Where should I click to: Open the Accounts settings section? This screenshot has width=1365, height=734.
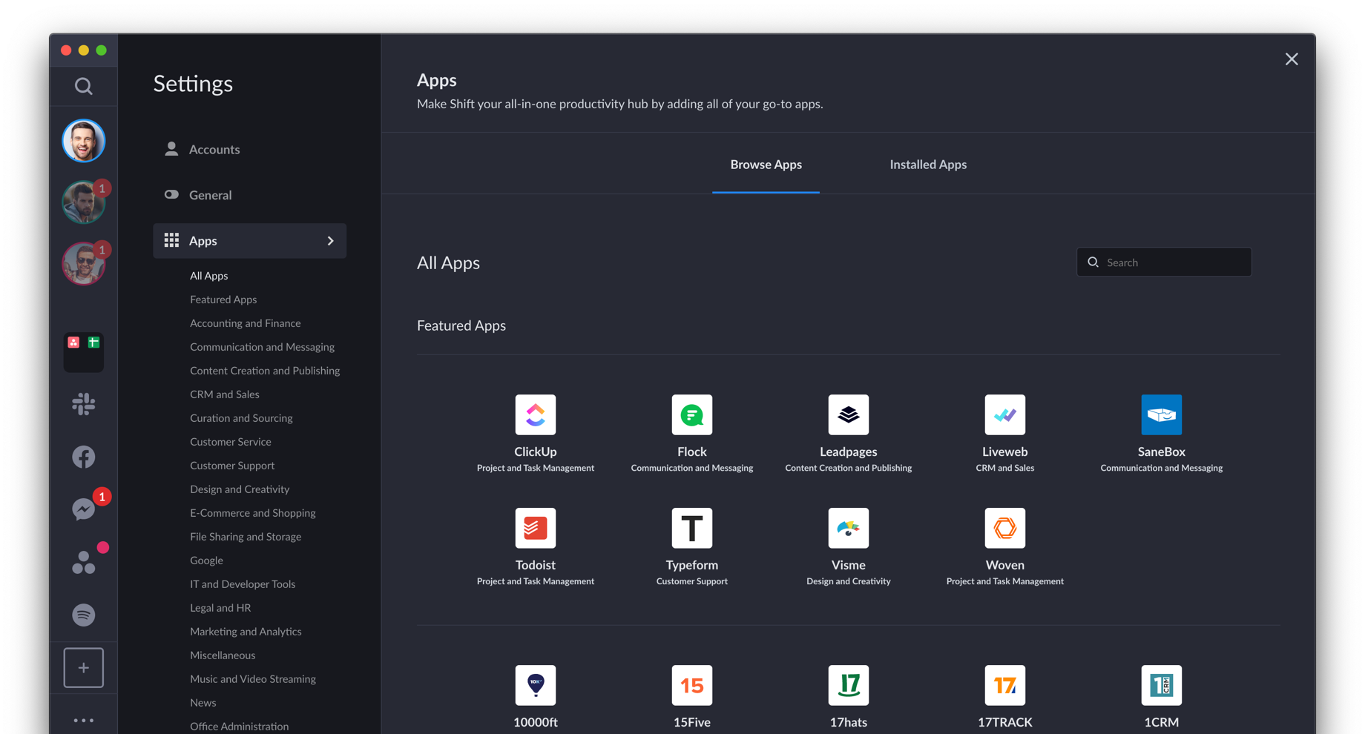tap(214, 150)
